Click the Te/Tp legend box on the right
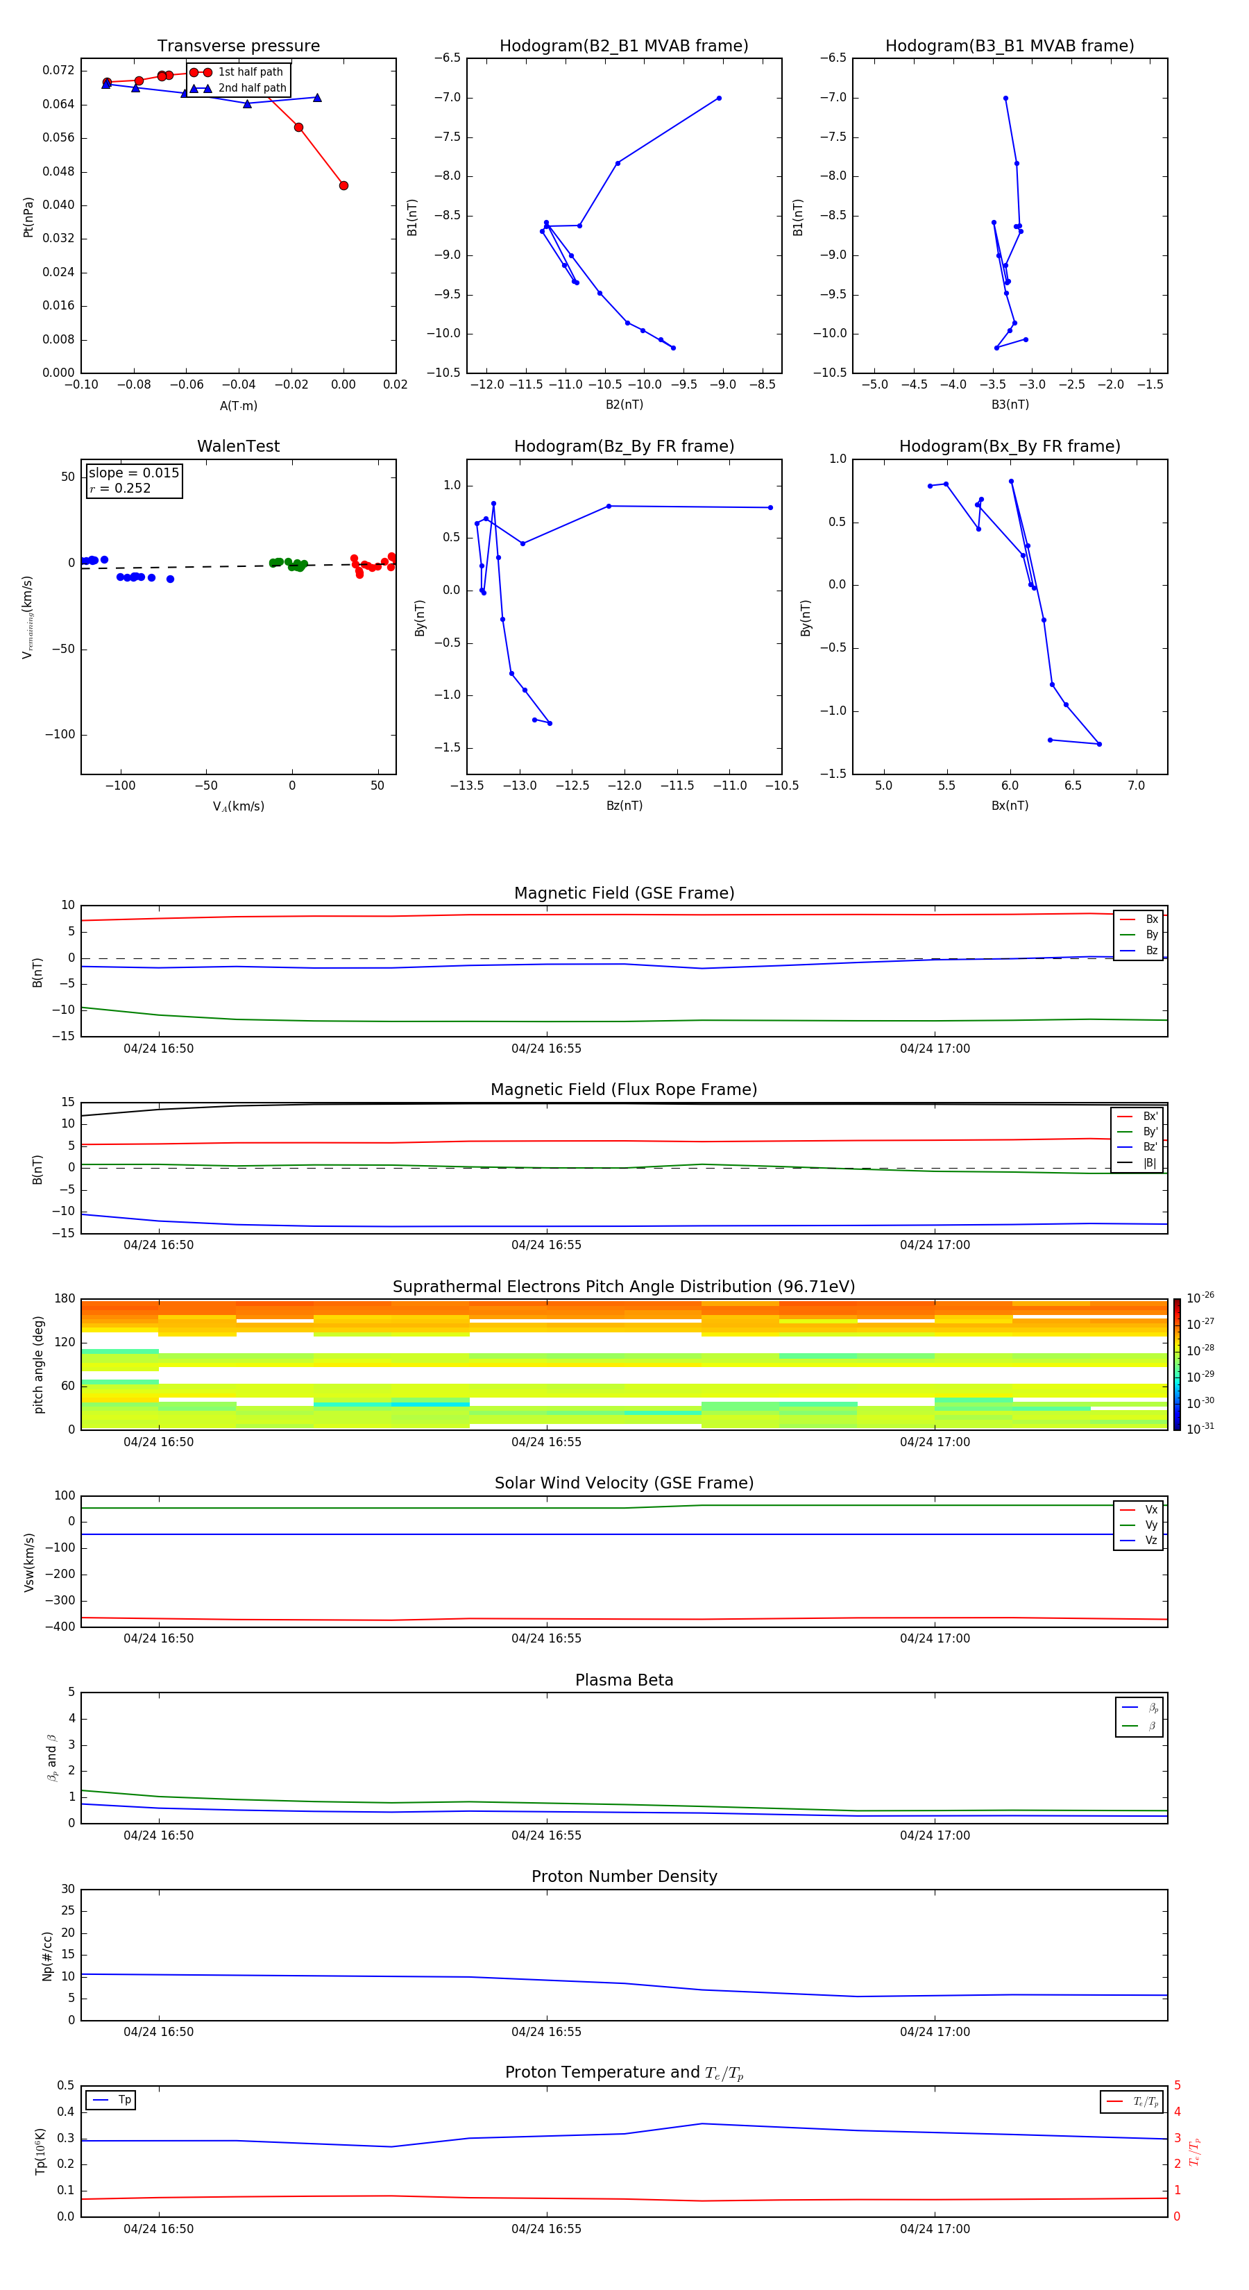This screenshot has width=1249, height=2290. pos(1131,2101)
